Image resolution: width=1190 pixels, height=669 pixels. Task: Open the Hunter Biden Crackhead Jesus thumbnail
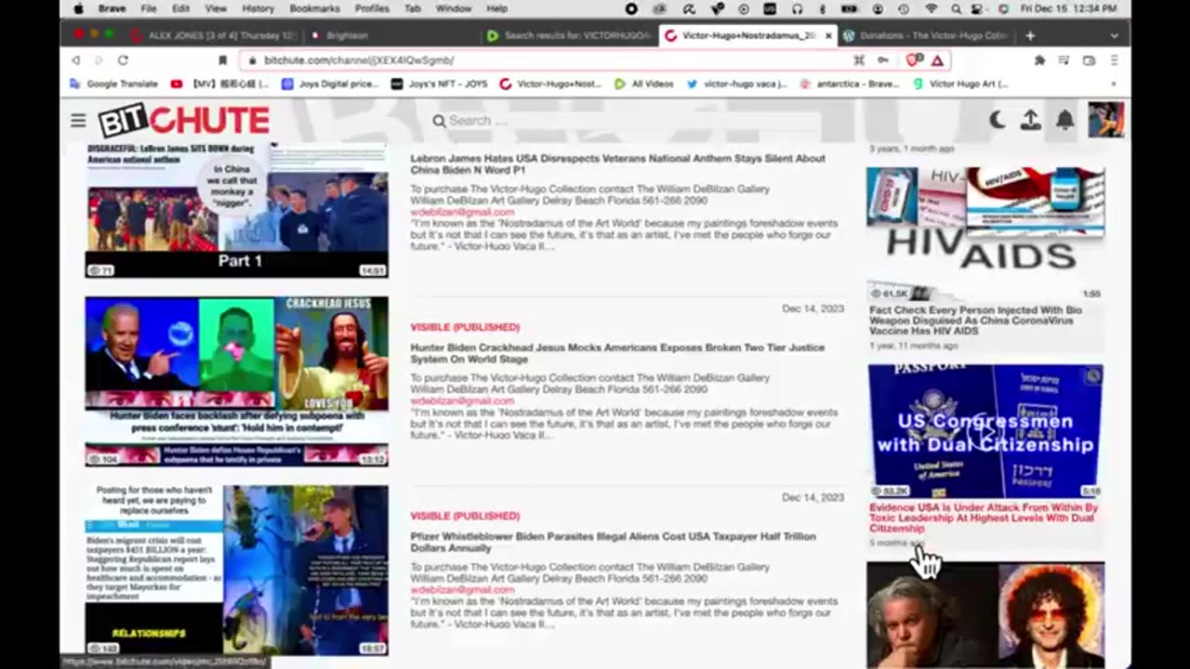(x=237, y=381)
